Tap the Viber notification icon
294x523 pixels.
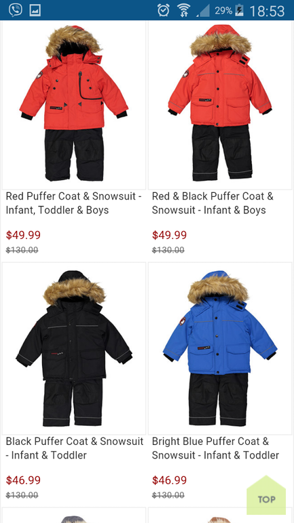tap(16, 10)
